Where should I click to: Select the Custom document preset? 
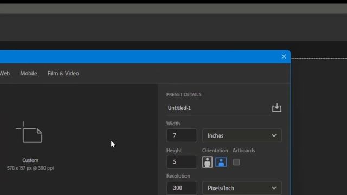click(30, 146)
